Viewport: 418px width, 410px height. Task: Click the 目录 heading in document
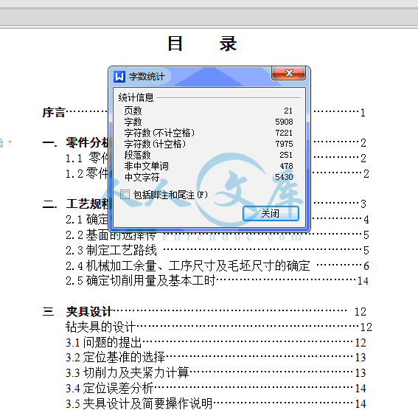tap(202, 44)
